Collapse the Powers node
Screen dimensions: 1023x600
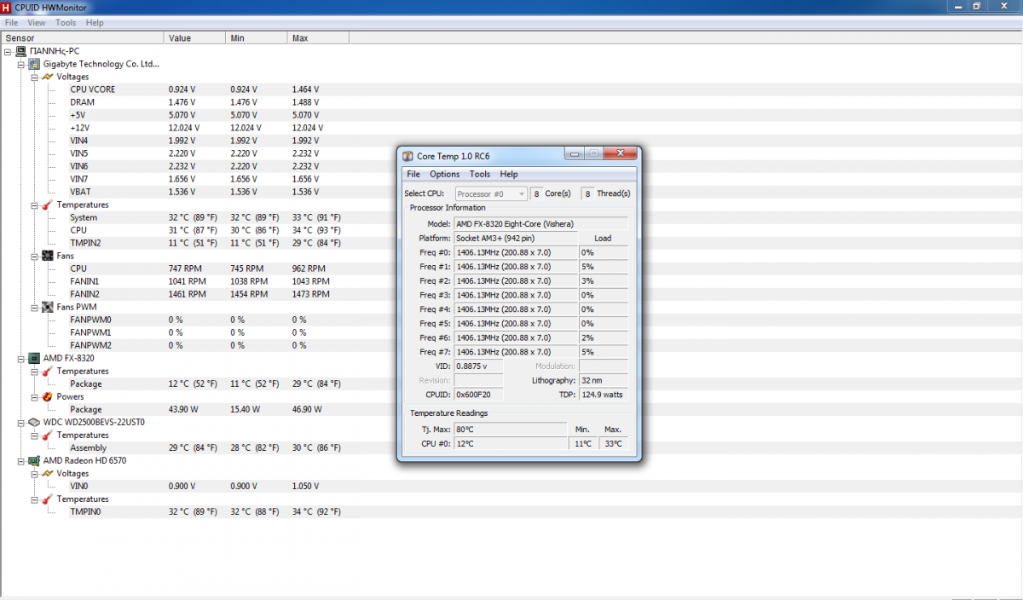pyautogui.click(x=35, y=396)
